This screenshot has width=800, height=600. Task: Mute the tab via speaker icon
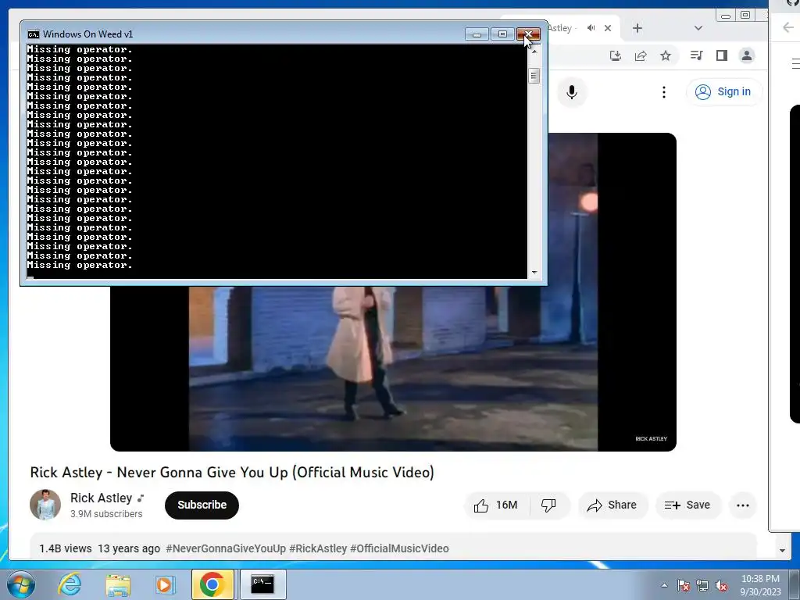pyautogui.click(x=591, y=28)
